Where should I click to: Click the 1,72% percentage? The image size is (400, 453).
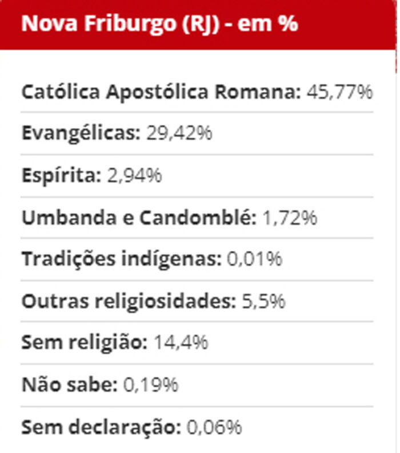click(x=290, y=217)
